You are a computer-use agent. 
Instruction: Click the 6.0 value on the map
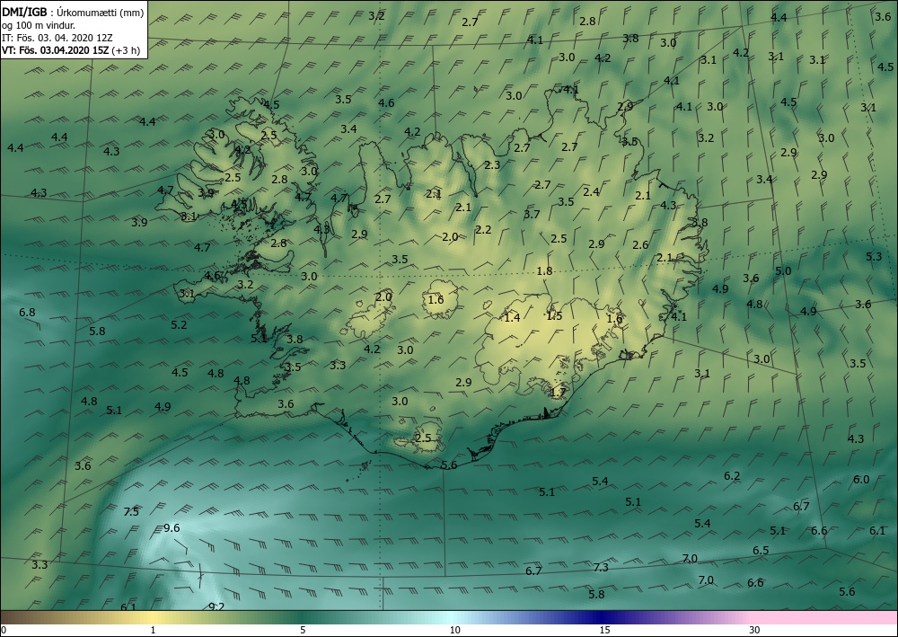[861, 480]
